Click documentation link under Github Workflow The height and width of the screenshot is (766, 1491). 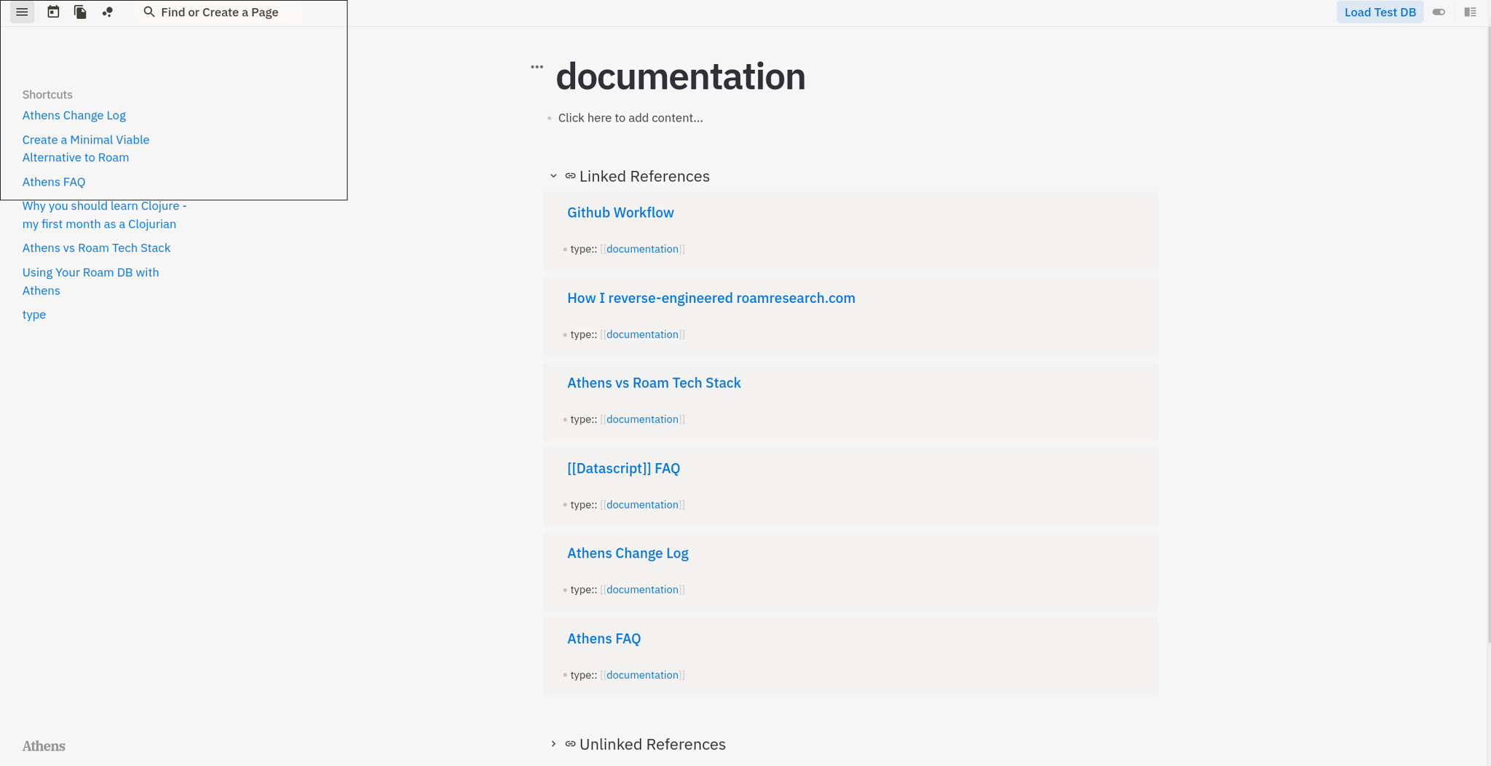[x=642, y=249]
